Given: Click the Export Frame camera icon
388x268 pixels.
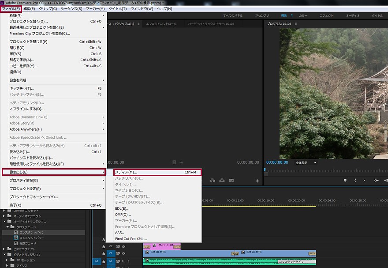Looking at the screenshot, I should (x=231, y=180).
